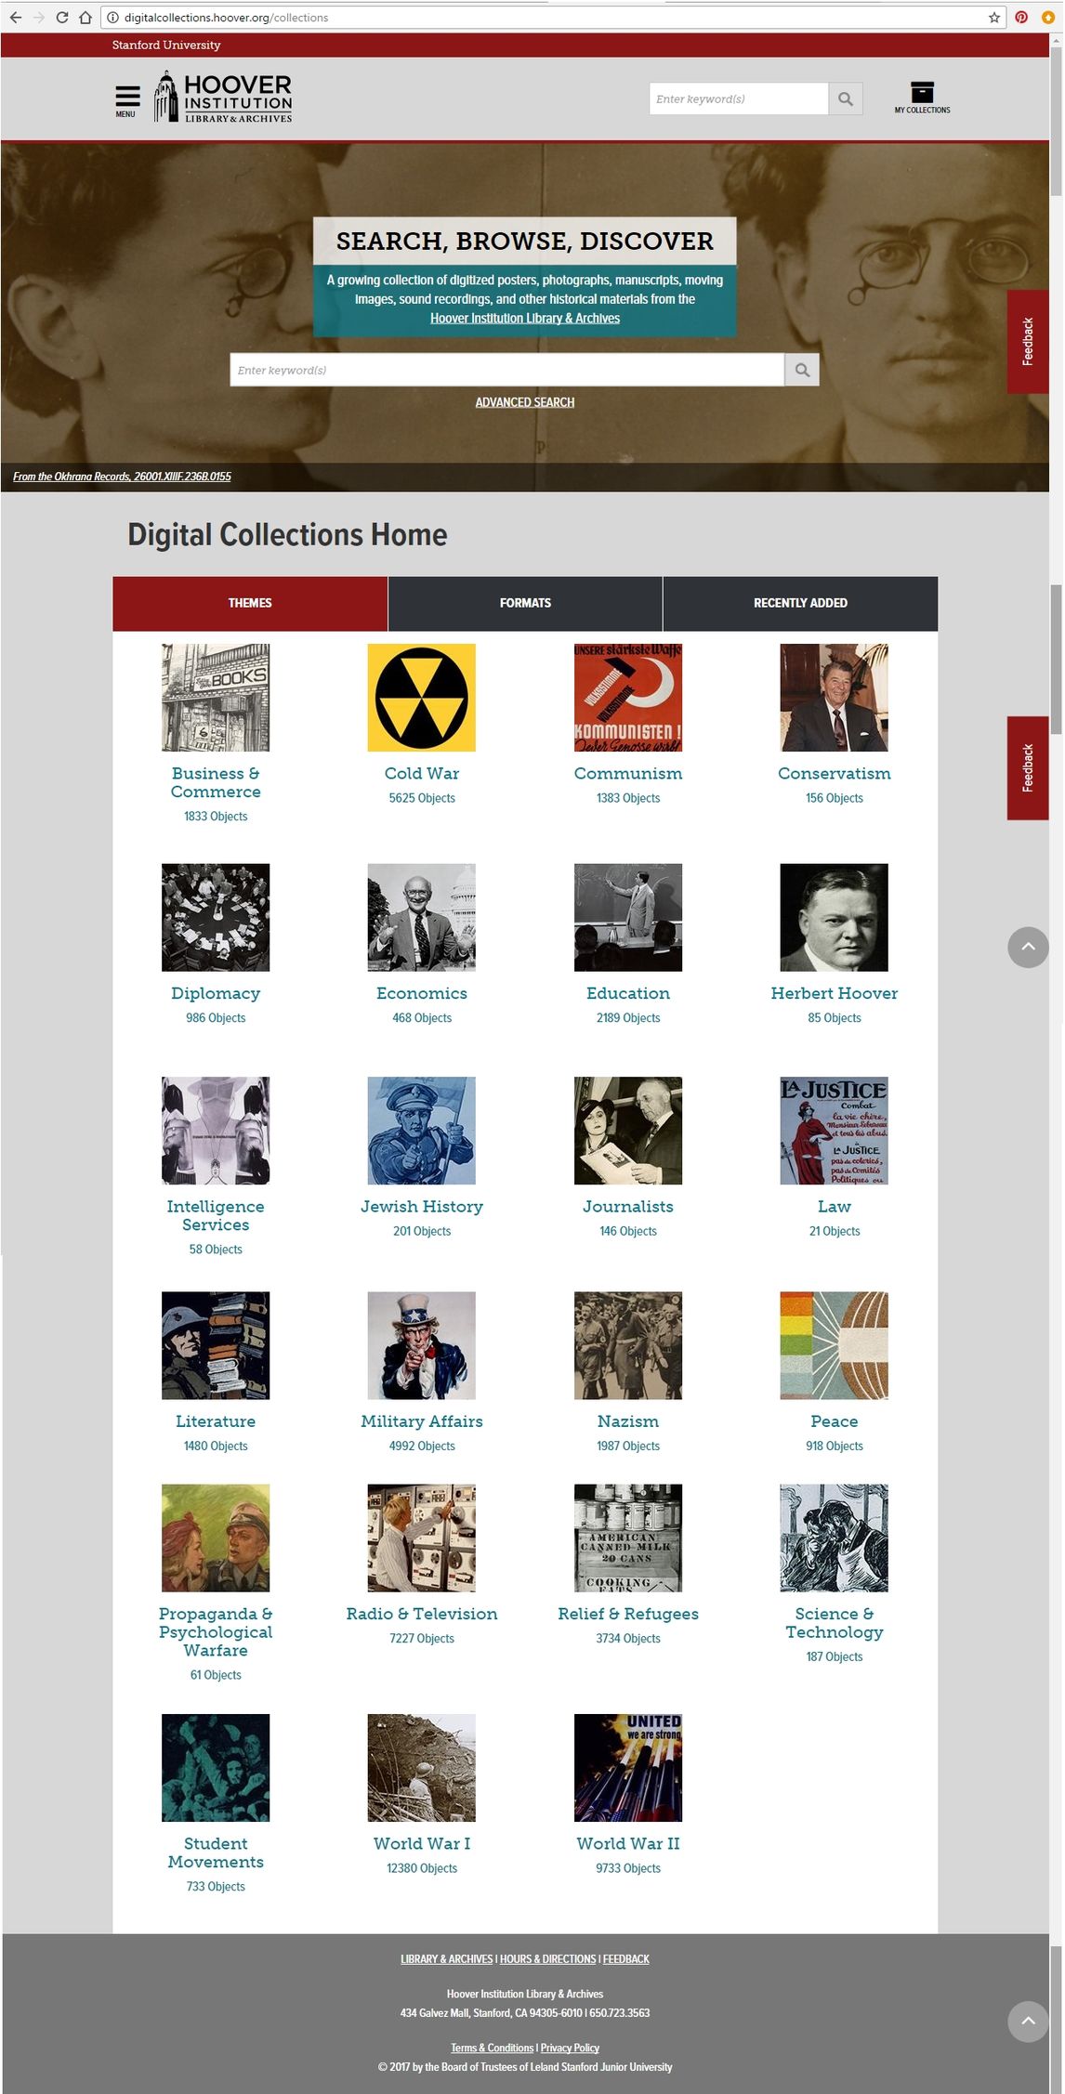Open Hoover Institution Library & Archives link
Screen dimensions: 1065x2094
[x=525, y=318]
